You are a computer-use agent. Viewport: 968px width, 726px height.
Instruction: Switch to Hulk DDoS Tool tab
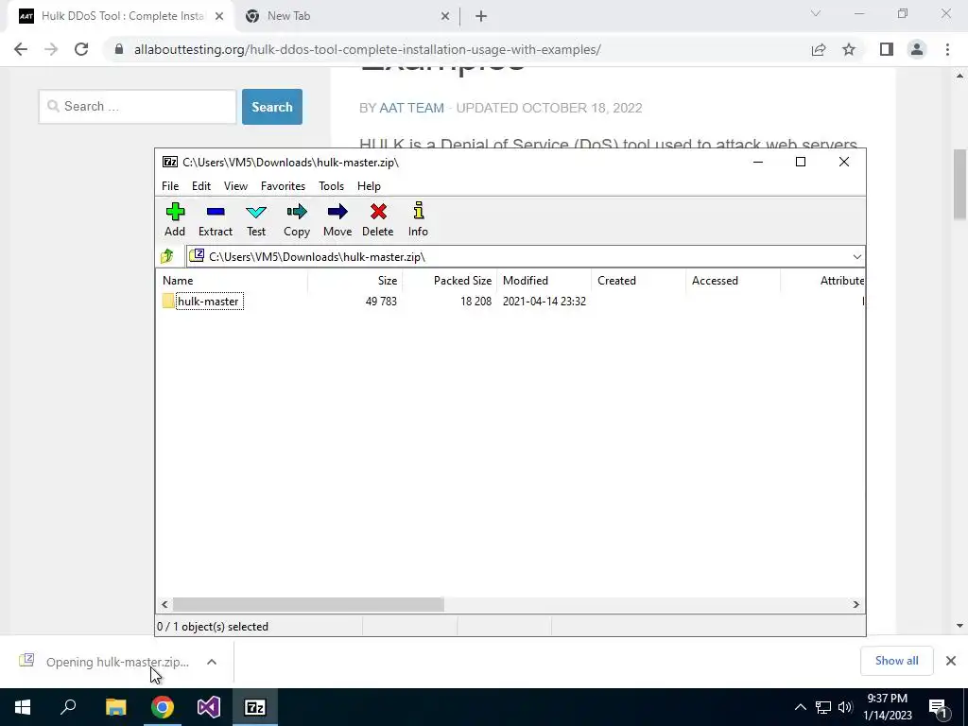coord(121,16)
